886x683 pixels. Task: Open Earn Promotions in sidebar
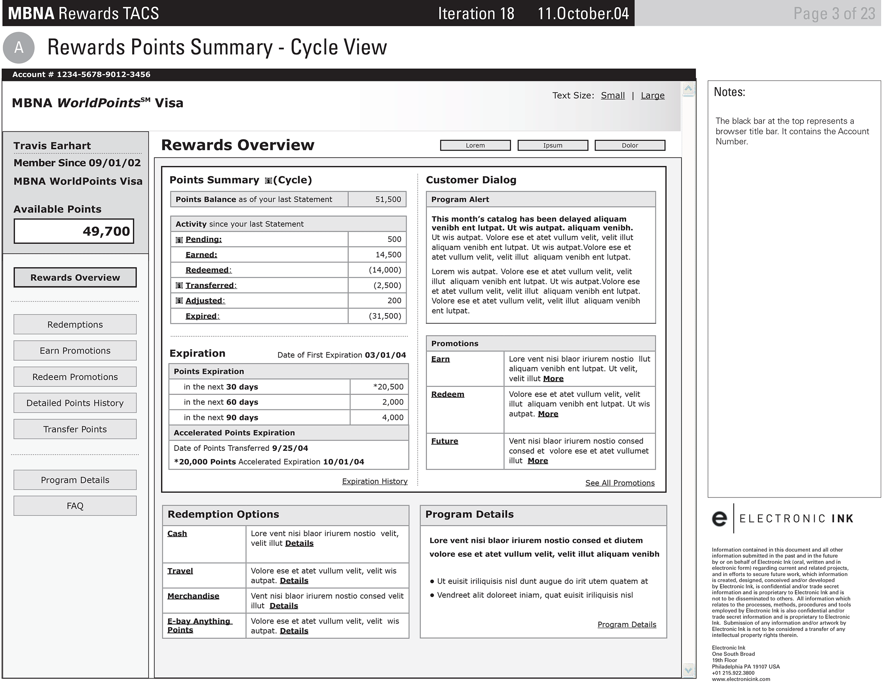(75, 350)
